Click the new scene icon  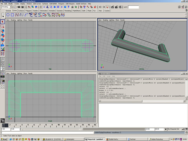coord(15,7)
